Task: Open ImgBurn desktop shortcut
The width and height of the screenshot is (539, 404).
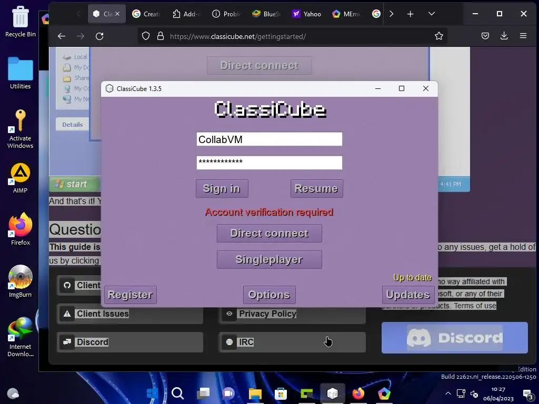Action: 21,281
